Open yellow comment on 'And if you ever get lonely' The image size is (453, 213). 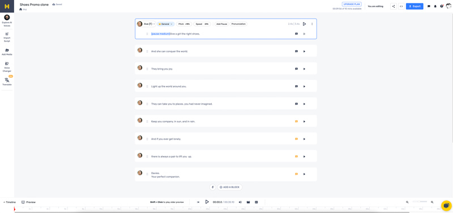click(x=296, y=139)
